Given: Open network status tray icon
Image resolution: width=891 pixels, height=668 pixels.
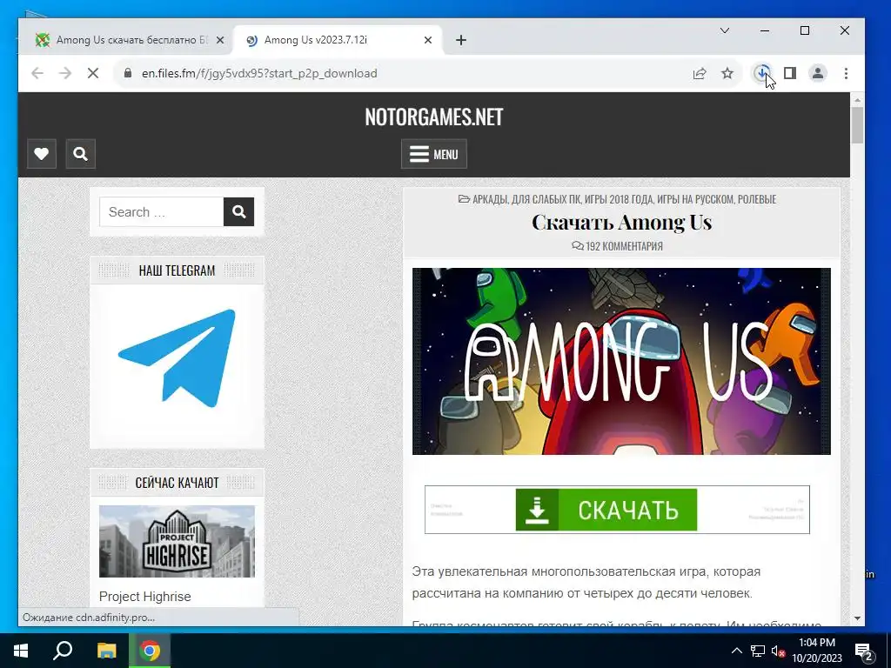Looking at the screenshot, I should pos(758,651).
